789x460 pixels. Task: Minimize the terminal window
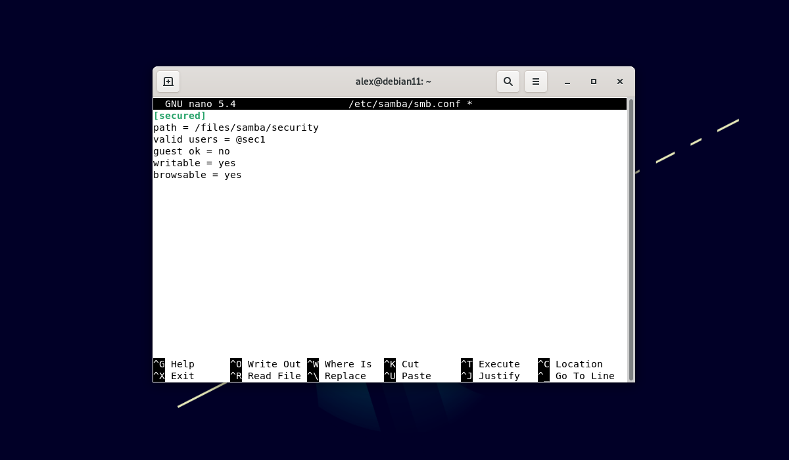567,81
